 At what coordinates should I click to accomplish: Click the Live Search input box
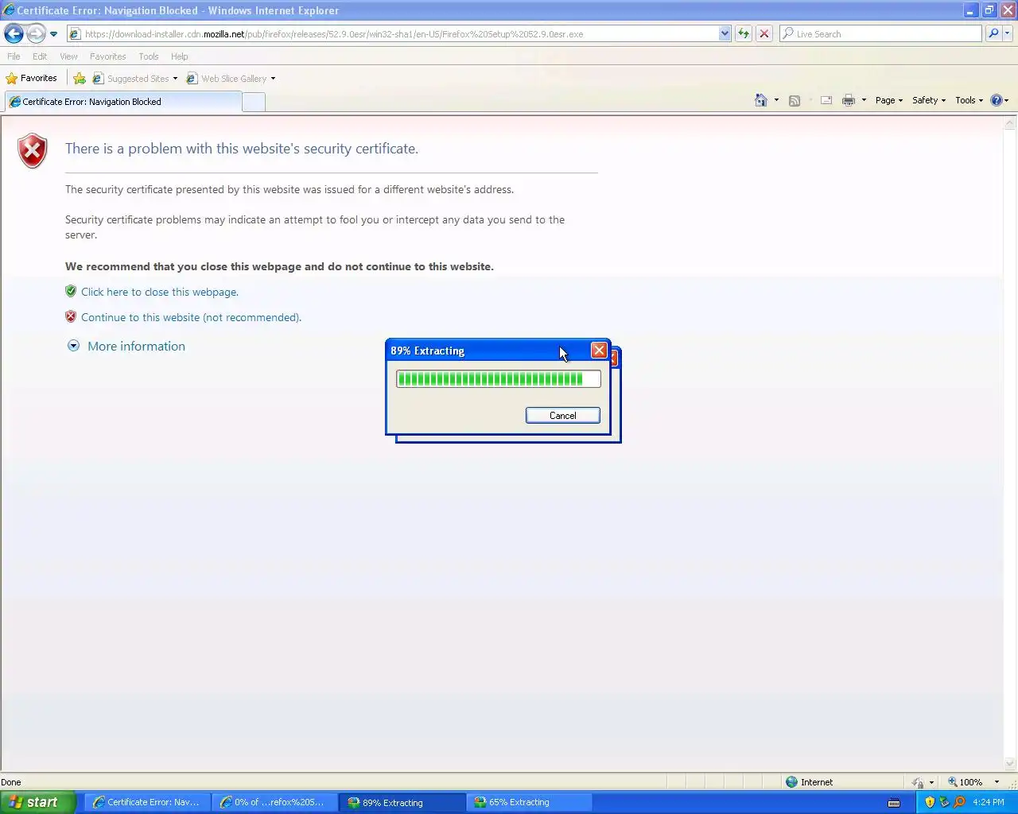(880, 34)
